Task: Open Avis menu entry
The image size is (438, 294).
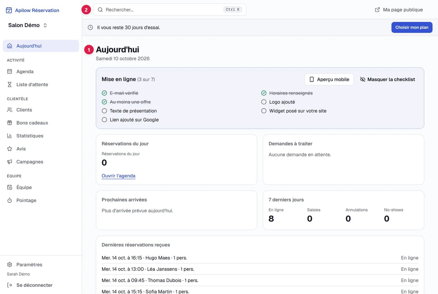Action: click(41, 149)
